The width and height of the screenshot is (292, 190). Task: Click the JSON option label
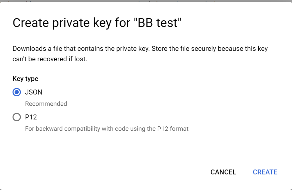(x=34, y=92)
